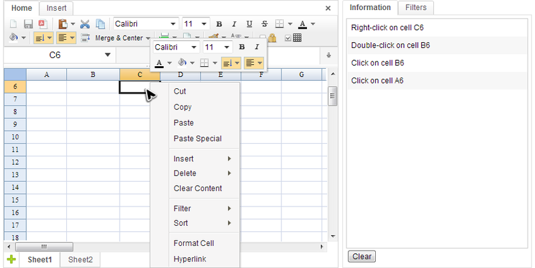535x268 pixels.
Task: Toggle Italic in the floating mini toolbar
Action: click(257, 47)
